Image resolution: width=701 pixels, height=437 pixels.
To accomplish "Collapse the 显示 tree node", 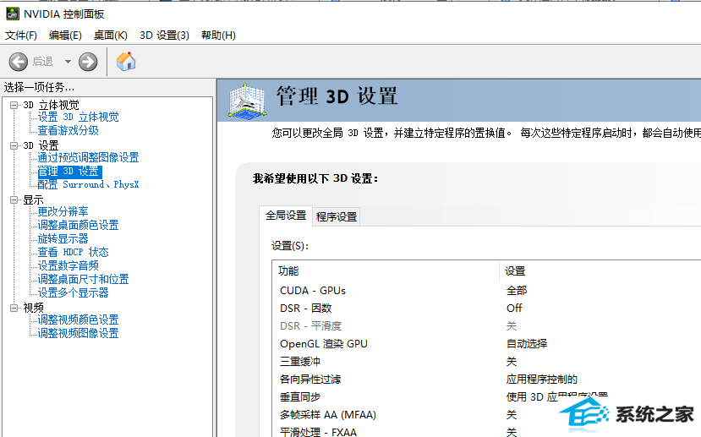I will pyautogui.click(x=14, y=199).
